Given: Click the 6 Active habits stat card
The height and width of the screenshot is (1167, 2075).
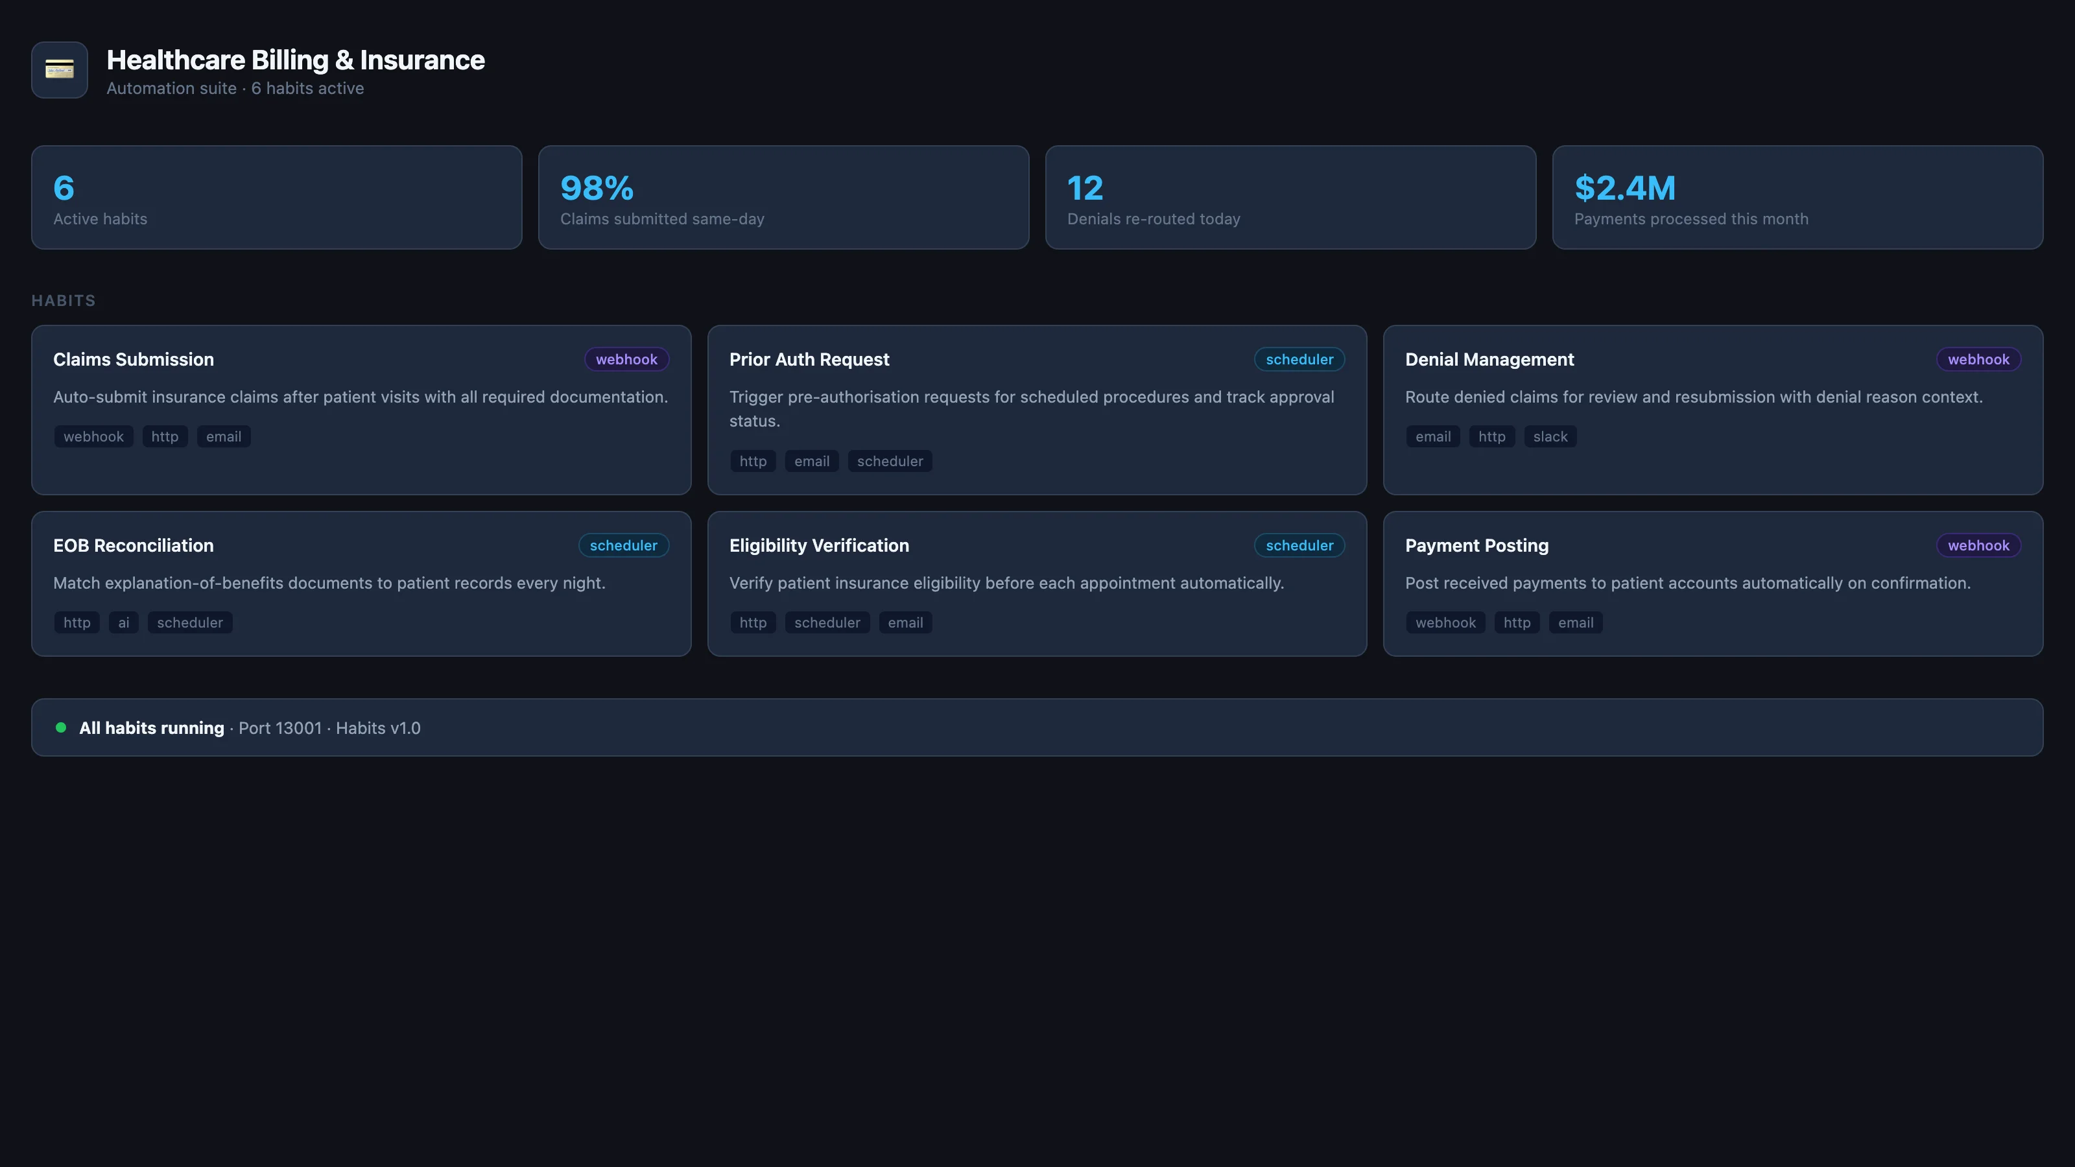Looking at the screenshot, I should [276, 197].
